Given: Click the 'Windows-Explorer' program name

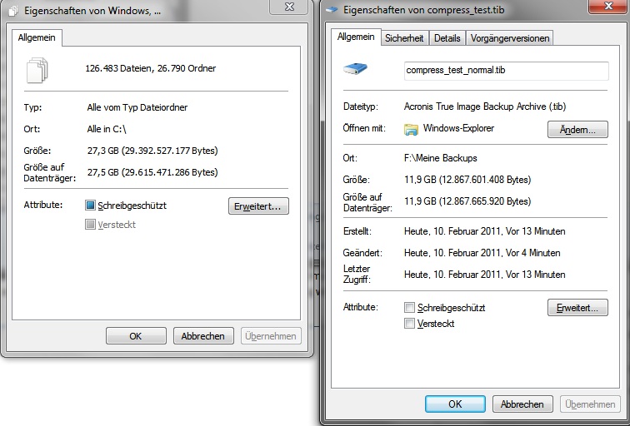Looking at the screenshot, I should [x=459, y=128].
